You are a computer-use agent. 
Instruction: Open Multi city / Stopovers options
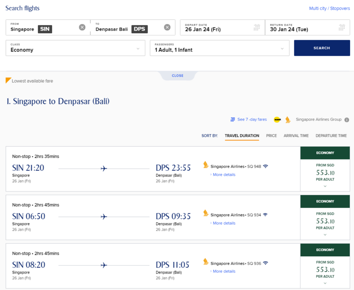click(329, 8)
